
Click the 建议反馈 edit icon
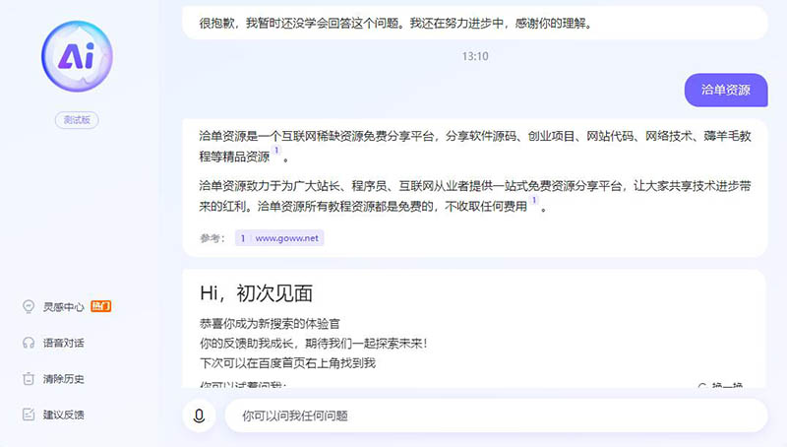pos(29,415)
